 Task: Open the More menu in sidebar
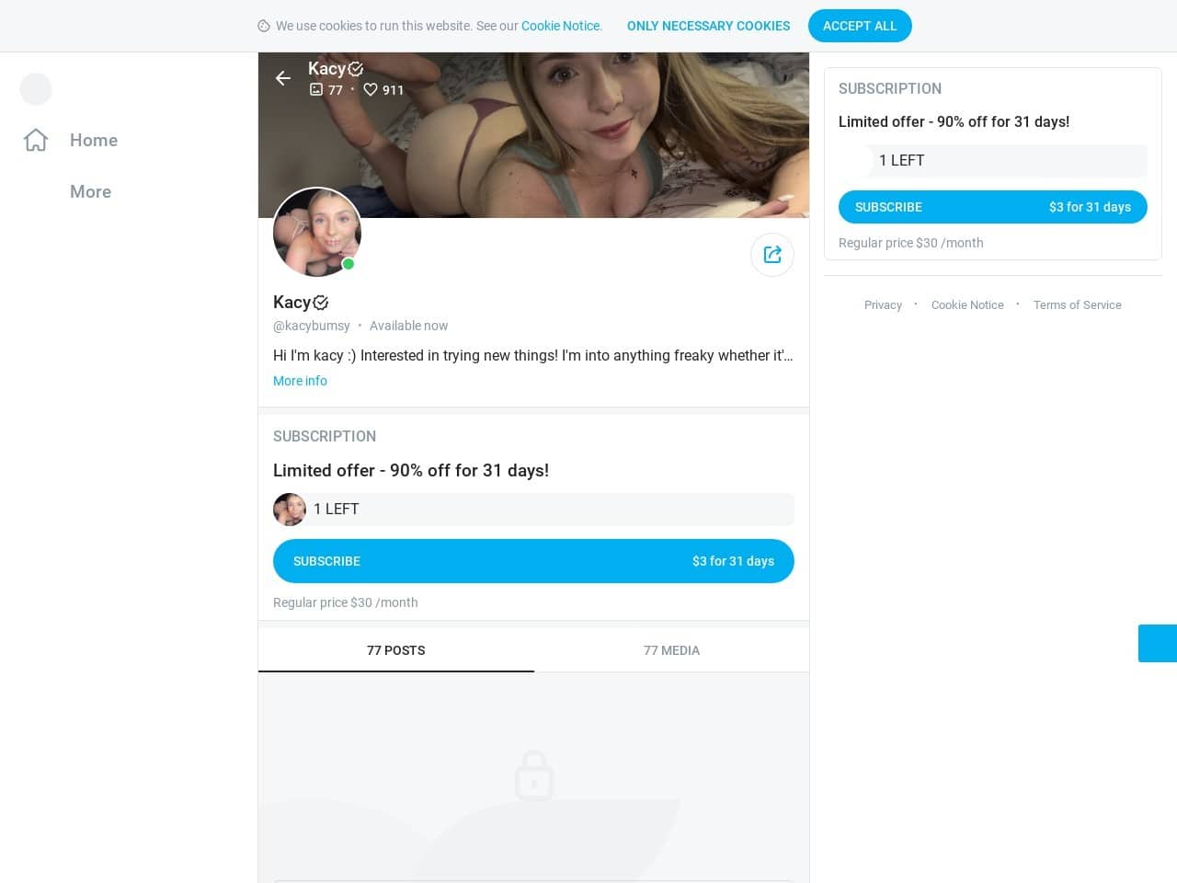pyautogui.click(x=90, y=191)
